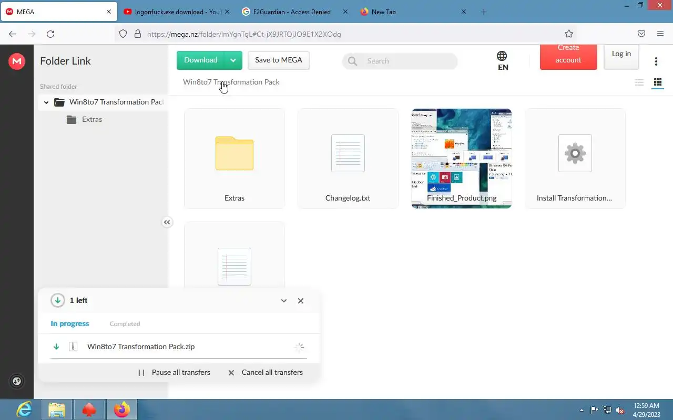Switch to grid thumbnail view
Image resolution: width=673 pixels, height=420 pixels.
[657, 82]
